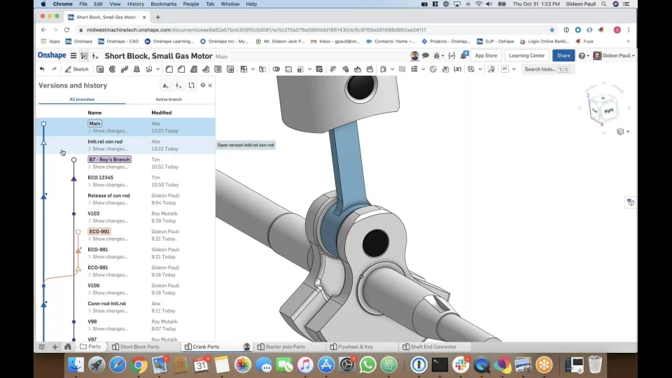Open the Gideon Paull account dropdown
The height and width of the screenshot is (378, 672).
tap(614, 56)
